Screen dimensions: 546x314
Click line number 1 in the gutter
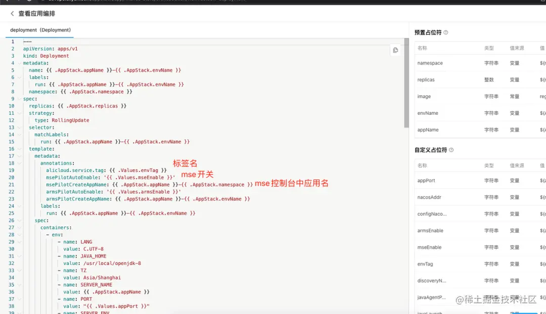pyautogui.click(x=13, y=41)
